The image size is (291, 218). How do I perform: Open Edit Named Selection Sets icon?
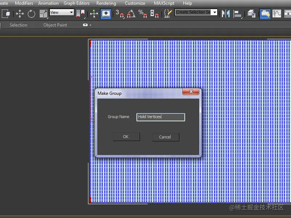click(168, 14)
